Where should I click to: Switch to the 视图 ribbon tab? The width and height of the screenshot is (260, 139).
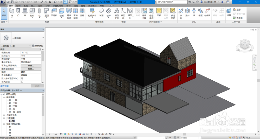[76, 6]
